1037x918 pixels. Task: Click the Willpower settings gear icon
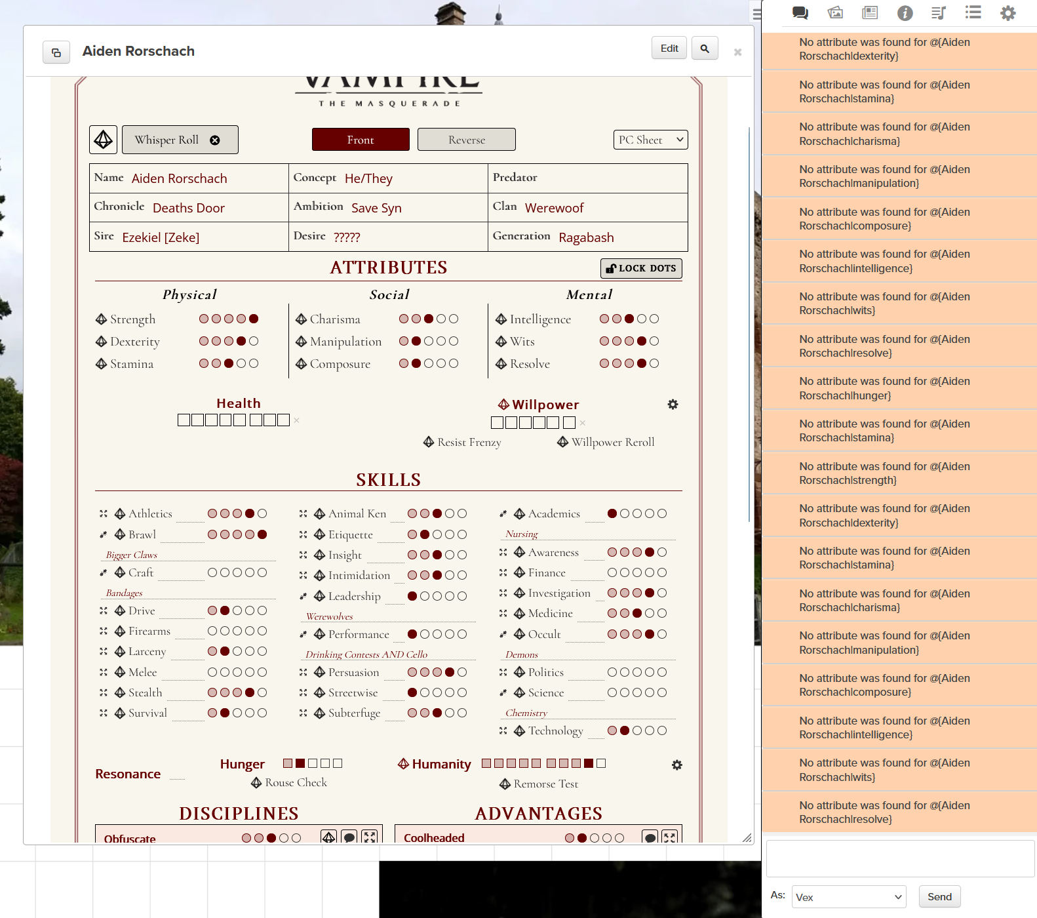(x=673, y=405)
